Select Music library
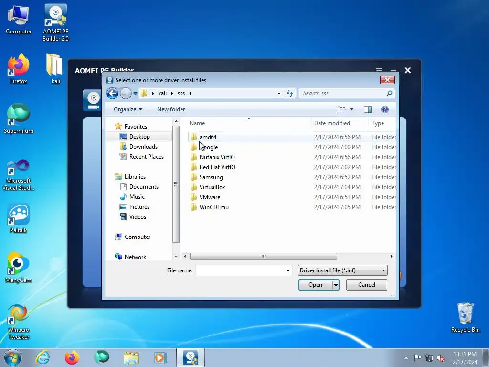Screen dimensions: 489x367 coord(137,196)
